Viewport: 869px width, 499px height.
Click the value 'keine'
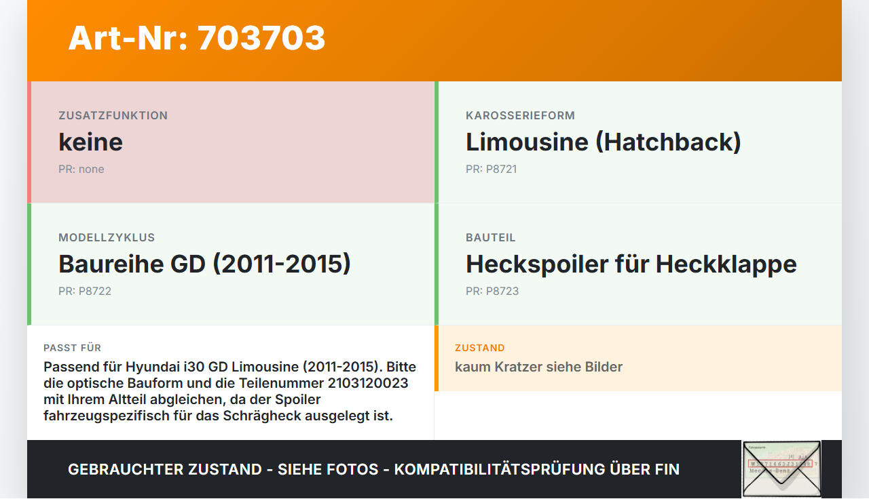coord(90,142)
